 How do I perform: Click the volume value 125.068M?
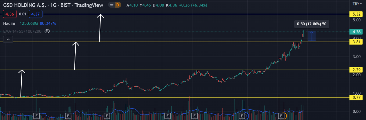coord(29,24)
